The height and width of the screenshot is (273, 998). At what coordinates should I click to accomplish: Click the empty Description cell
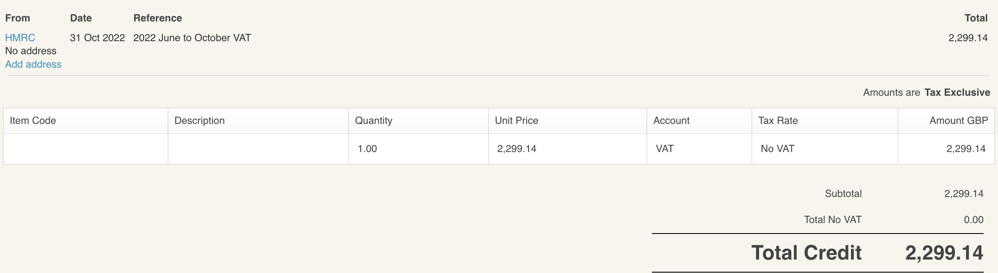pyautogui.click(x=258, y=149)
